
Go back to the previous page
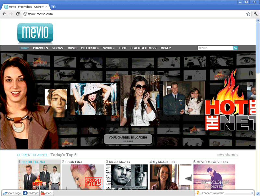[4, 14]
